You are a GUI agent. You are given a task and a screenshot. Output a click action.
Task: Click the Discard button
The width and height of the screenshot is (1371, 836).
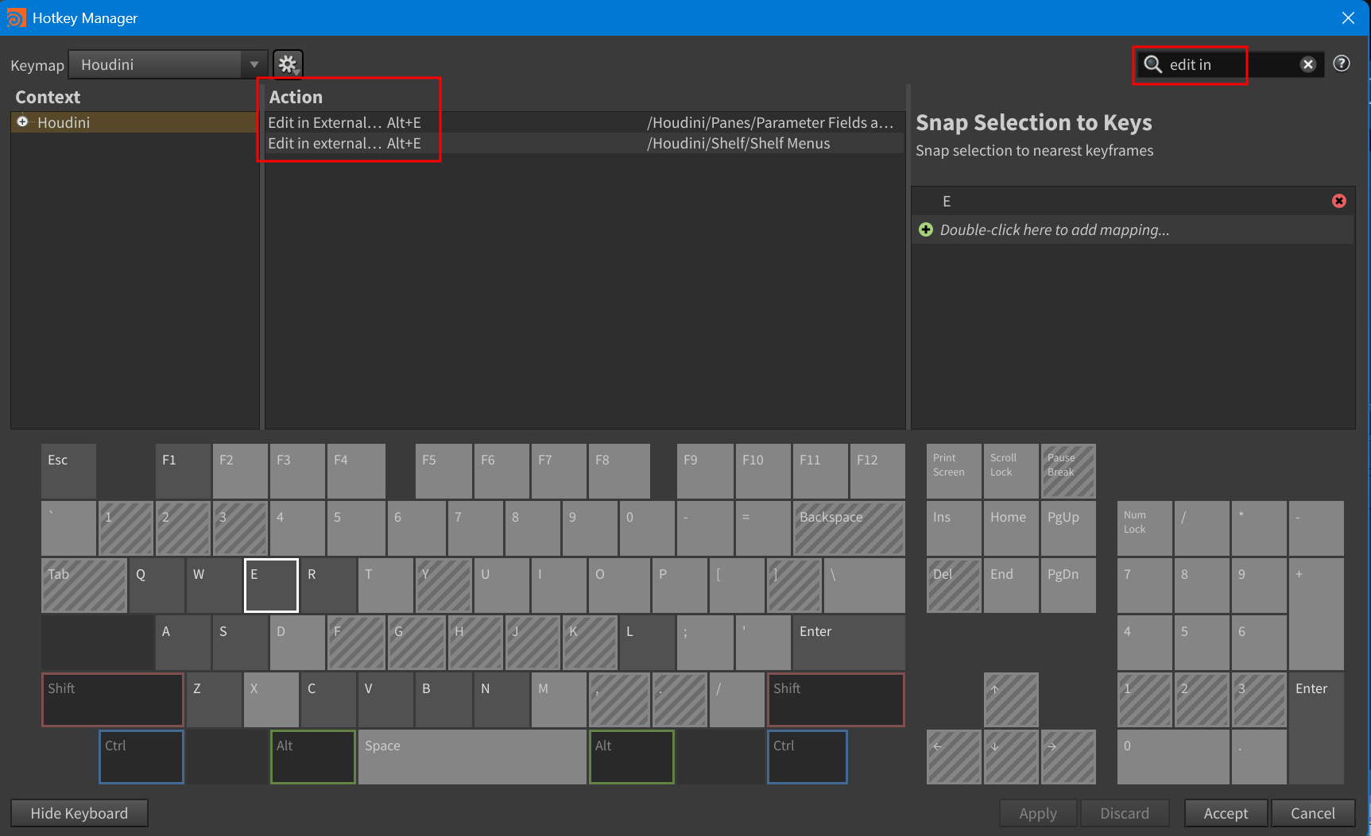1125,813
